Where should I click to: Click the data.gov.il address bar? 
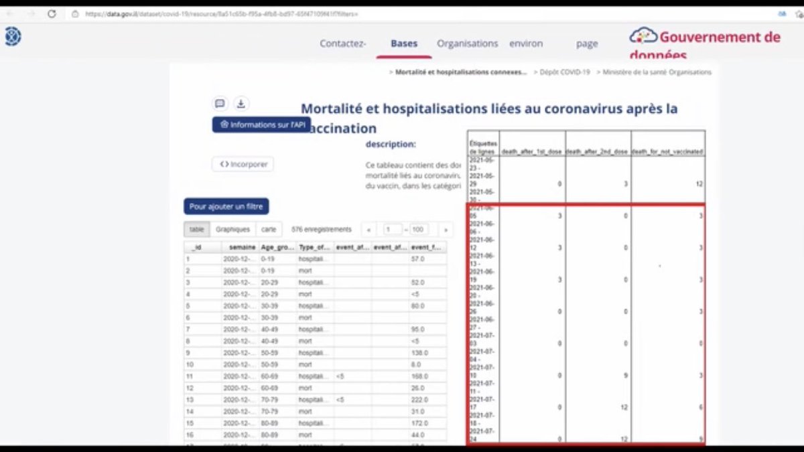[221, 13]
